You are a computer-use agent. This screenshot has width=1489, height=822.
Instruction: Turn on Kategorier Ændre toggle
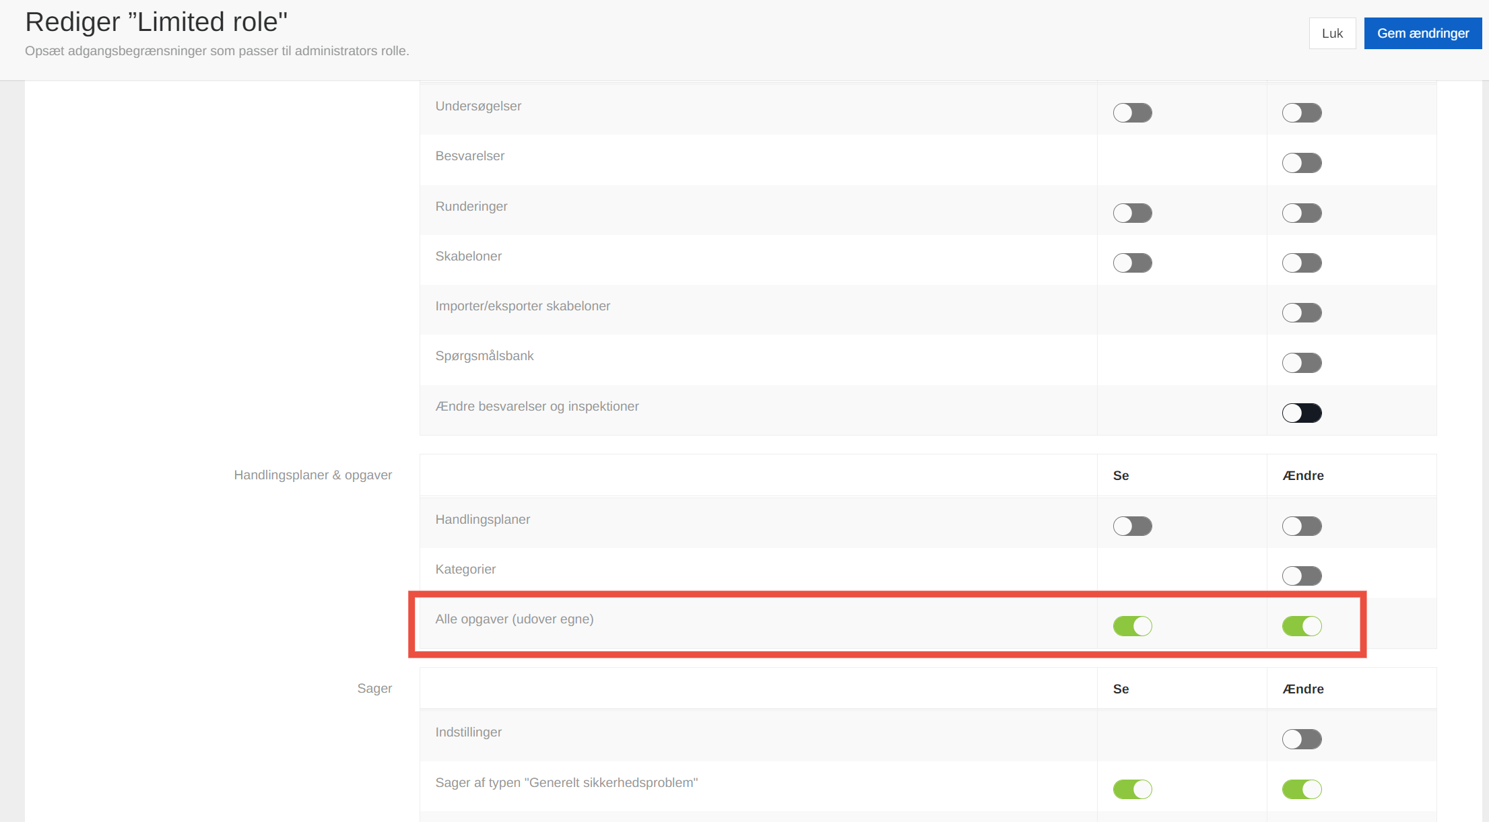click(x=1301, y=576)
